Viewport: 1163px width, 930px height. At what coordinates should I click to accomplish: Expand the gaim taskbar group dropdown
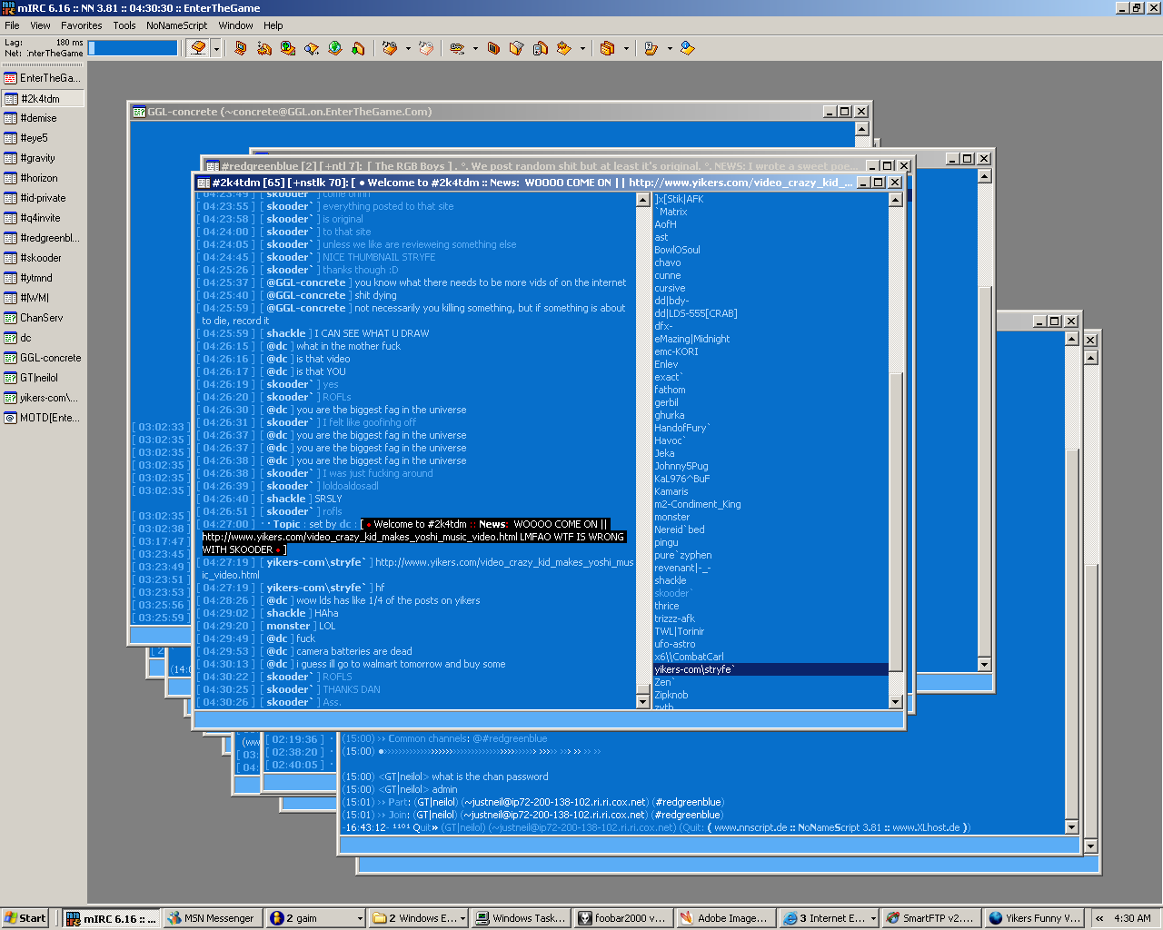(360, 919)
